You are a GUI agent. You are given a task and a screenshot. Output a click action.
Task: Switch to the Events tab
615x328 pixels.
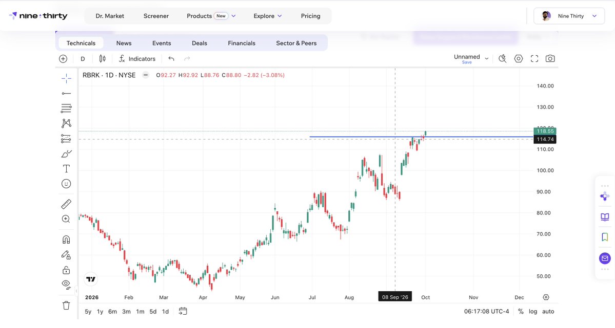pyautogui.click(x=162, y=43)
